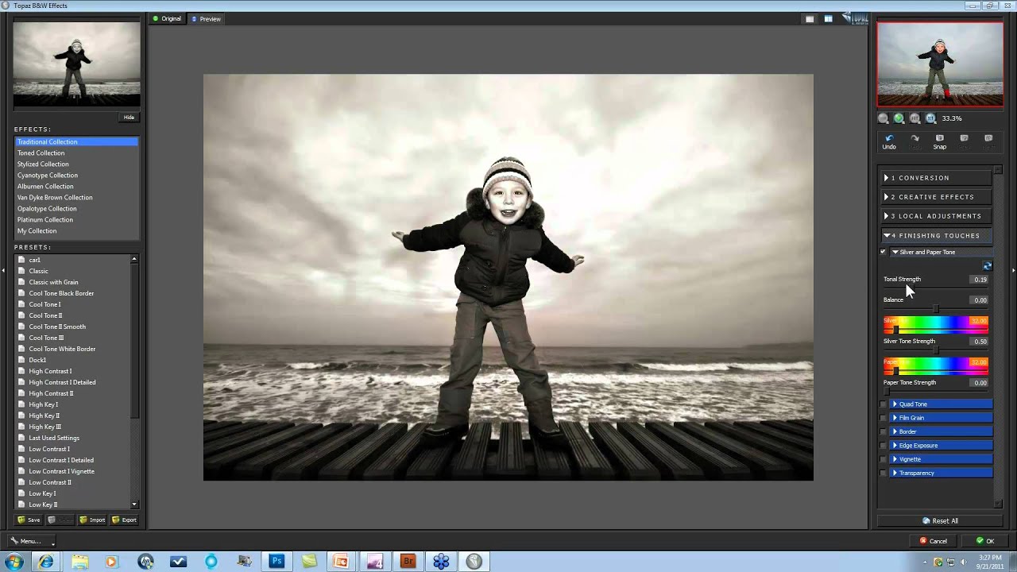The height and width of the screenshot is (572, 1017).
Task: Click the navigator thumbnail with red border
Action: click(940, 64)
